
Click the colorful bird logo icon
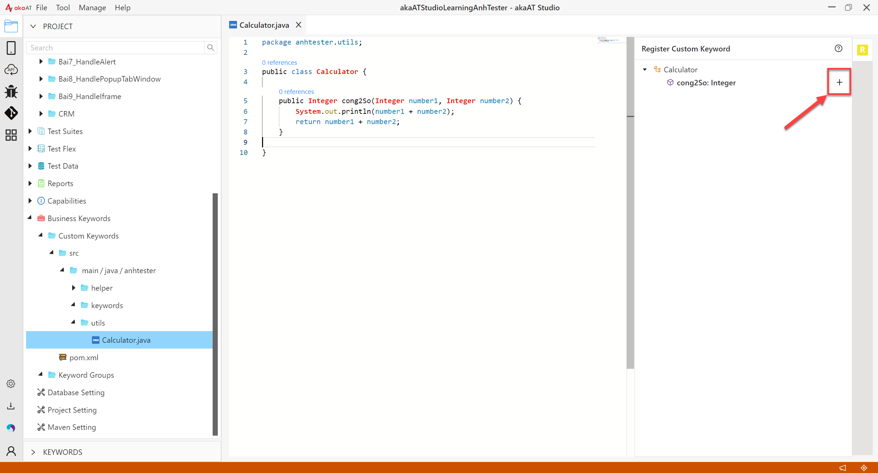[11, 428]
